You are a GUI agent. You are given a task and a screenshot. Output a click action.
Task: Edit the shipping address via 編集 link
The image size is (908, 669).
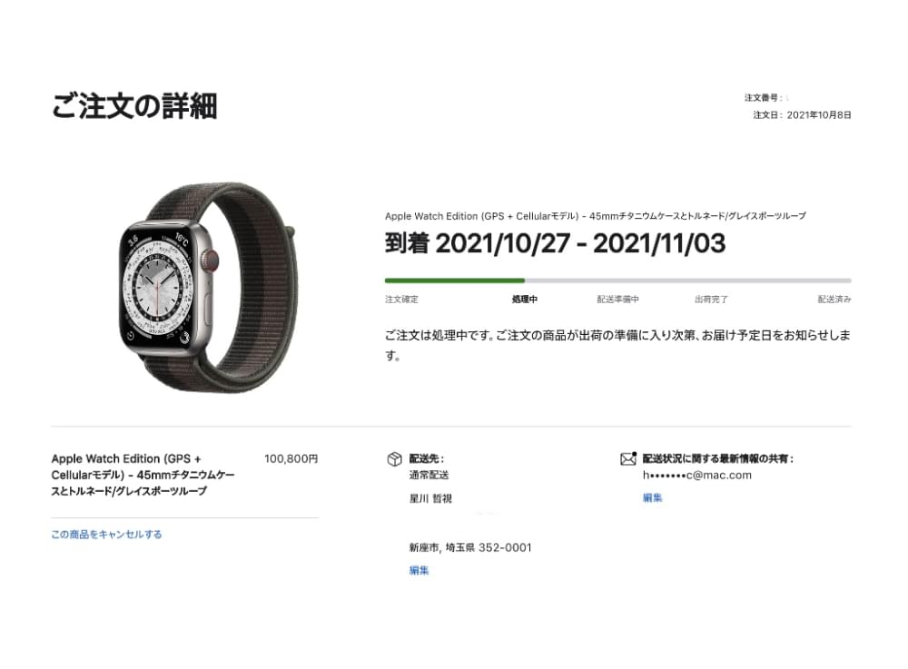pyautogui.click(x=419, y=571)
